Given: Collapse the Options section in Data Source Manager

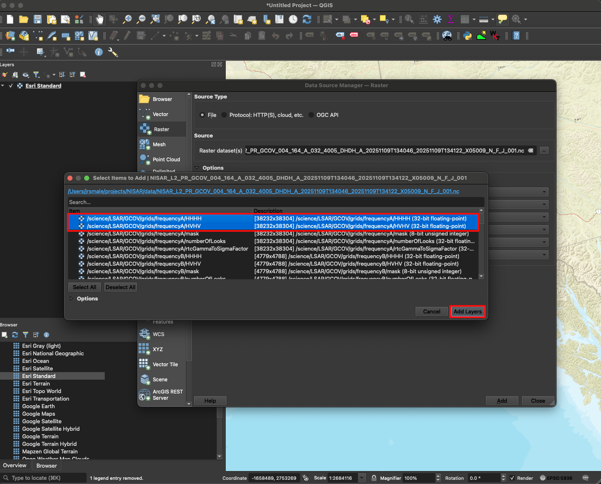Looking at the screenshot, I should pos(197,168).
